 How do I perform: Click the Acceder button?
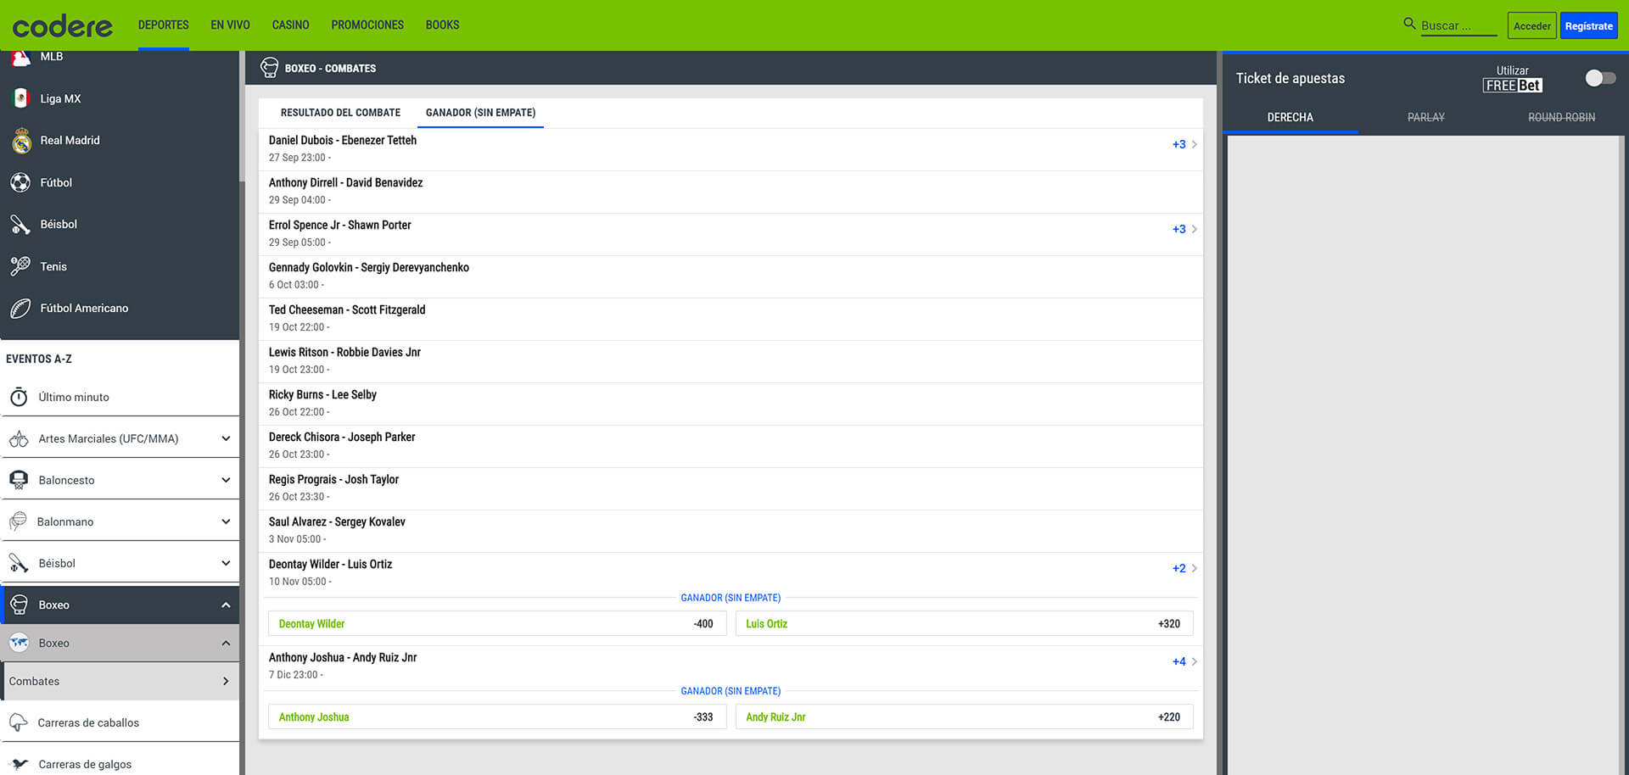click(1531, 25)
